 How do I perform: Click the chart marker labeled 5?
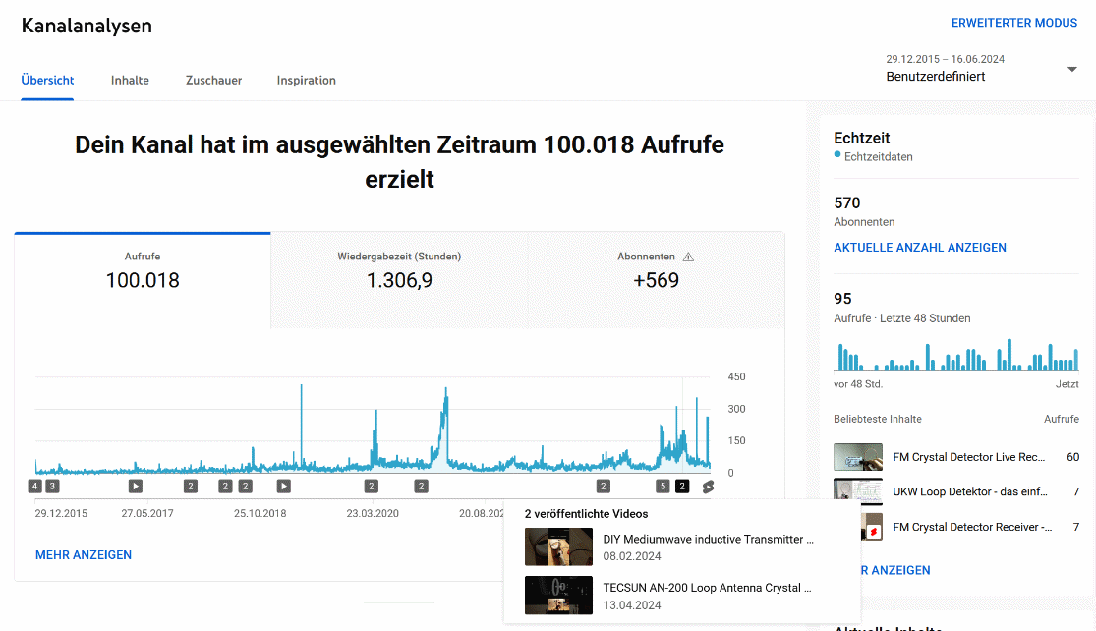(663, 486)
